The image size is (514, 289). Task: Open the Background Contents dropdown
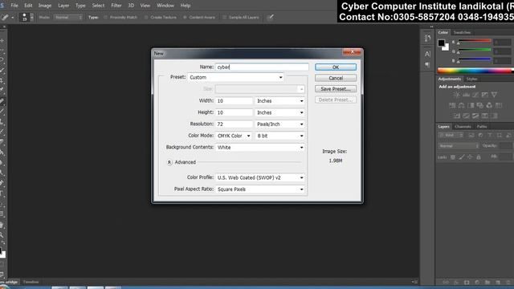(x=260, y=148)
